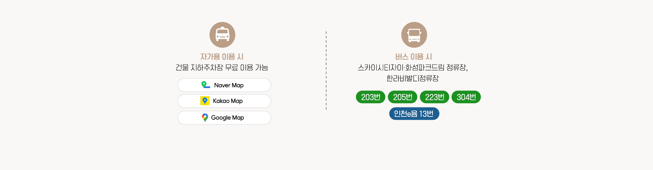Select the blue 인천e음 13번 badge
This screenshot has width=653, height=170.
(414, 114)
